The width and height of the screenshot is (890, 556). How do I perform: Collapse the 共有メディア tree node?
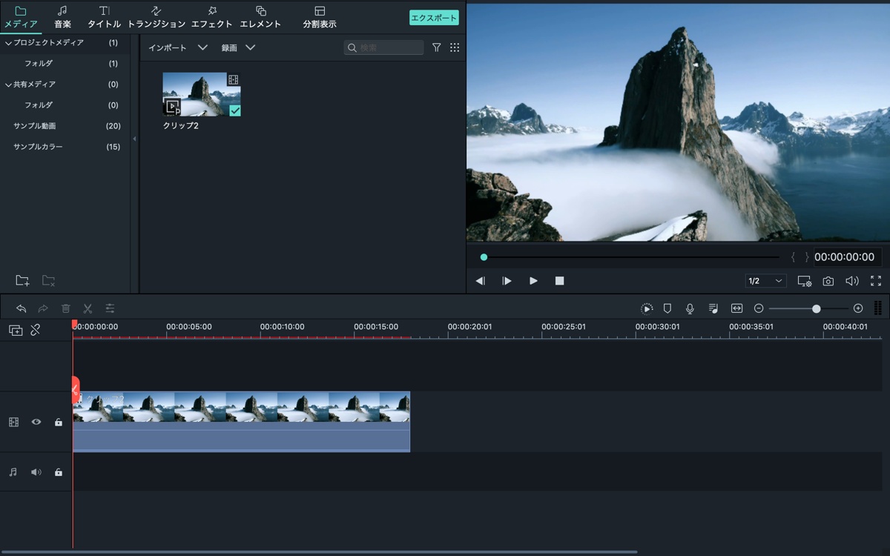pos(8,85)
